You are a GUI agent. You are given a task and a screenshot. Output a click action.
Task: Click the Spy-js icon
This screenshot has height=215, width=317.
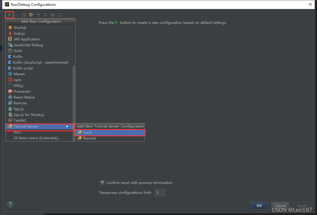10,109
